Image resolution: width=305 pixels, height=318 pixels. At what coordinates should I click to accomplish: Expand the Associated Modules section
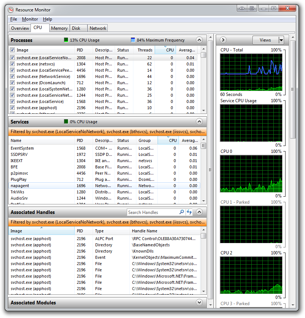(199, 303)
